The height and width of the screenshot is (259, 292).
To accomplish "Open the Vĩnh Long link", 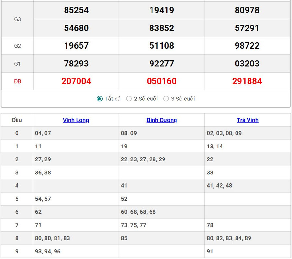I will click(x=76, y=120).
